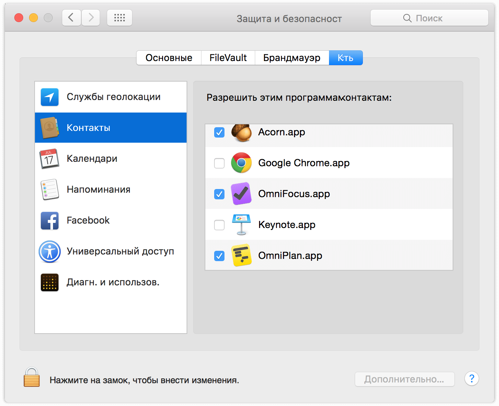Click the OmniPlan.app name
This screenshot has width=499, height=406.
click(290, 256)
